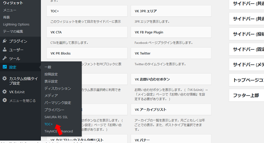Open ユーザー menu label
This screenshot has width=264, height=143.
pyautogui.click(x=16, y=50)
